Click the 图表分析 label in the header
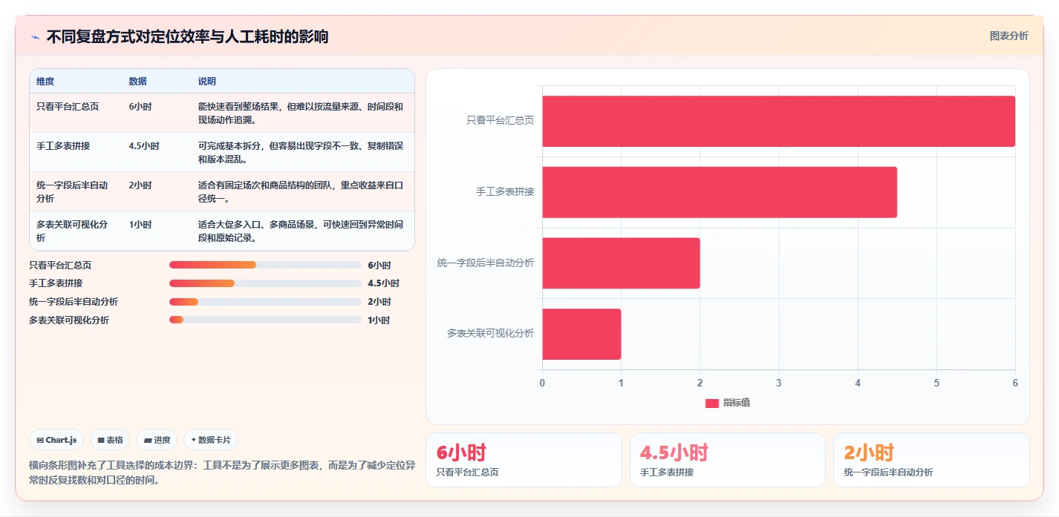The height and width of the screenshot is (517, 1059). tap(1009, 36)
